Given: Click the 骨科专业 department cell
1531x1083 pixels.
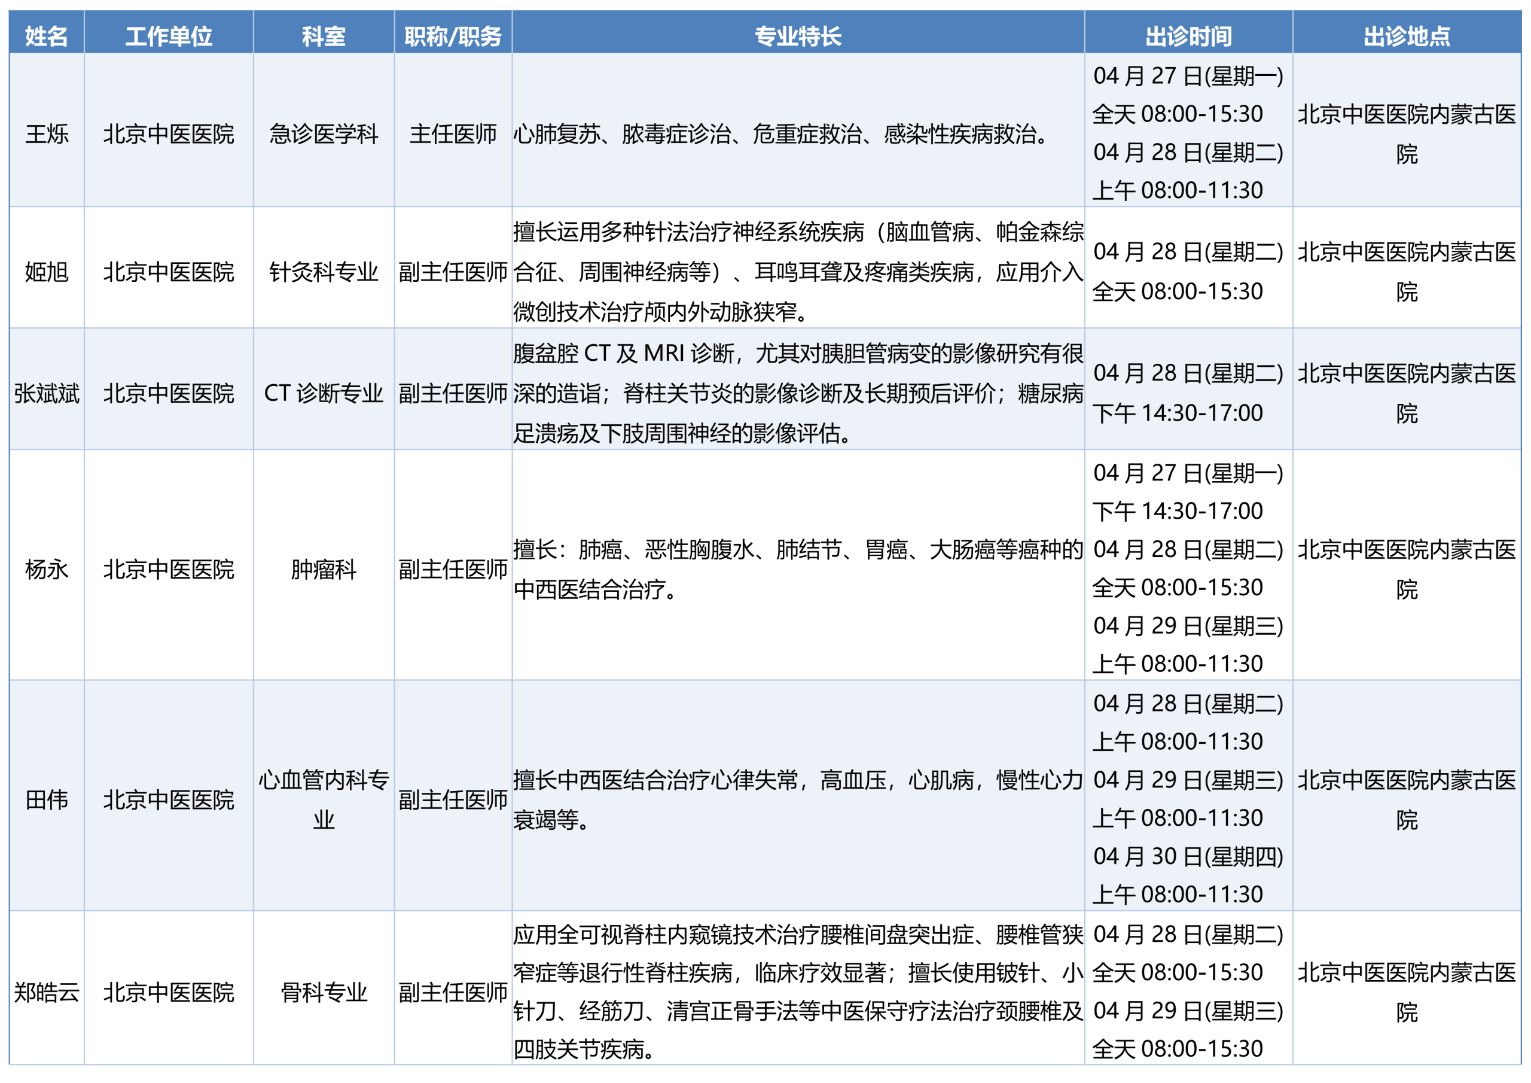Looking at the screenshot, I should [324, 992].
